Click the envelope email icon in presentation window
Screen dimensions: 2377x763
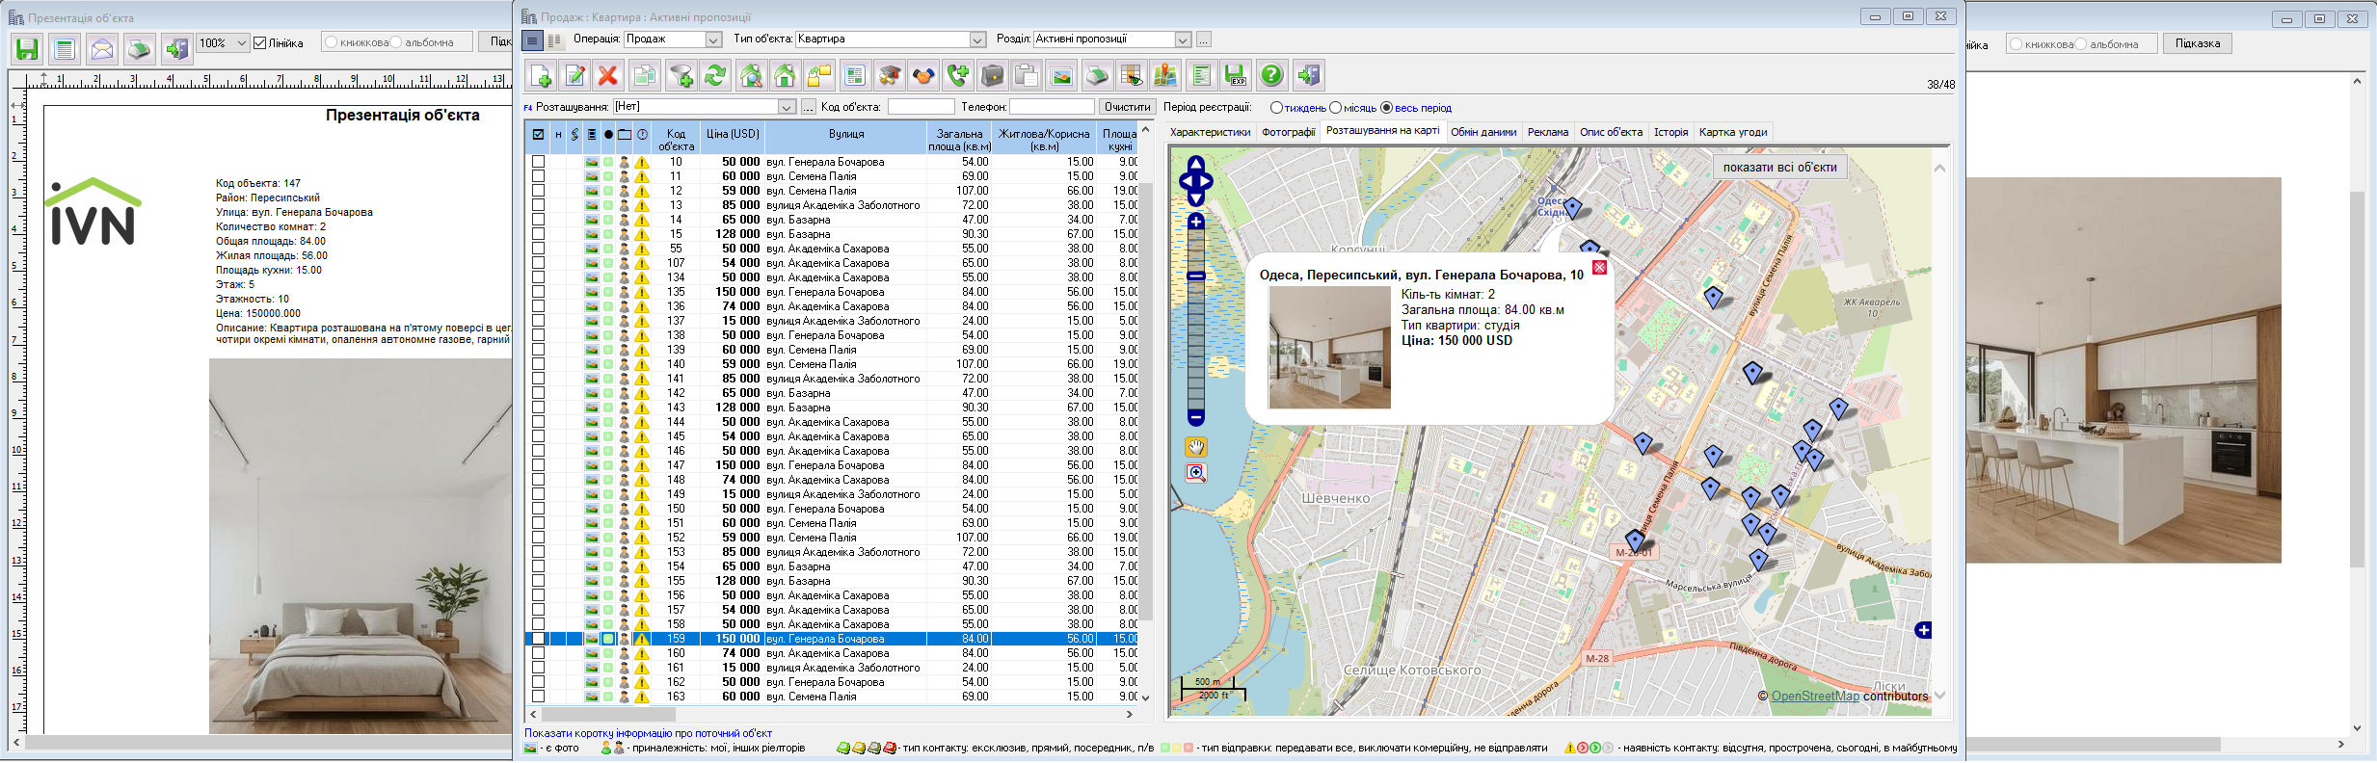point(101,49)
